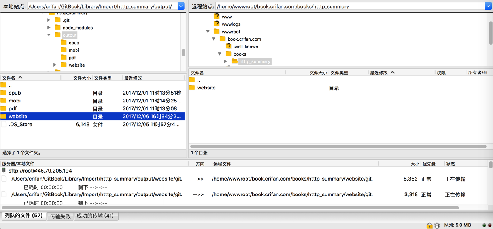The image size is (493, 229).
Task: Click the transfer queue vertical scrollbar
Action: (491, 165)
